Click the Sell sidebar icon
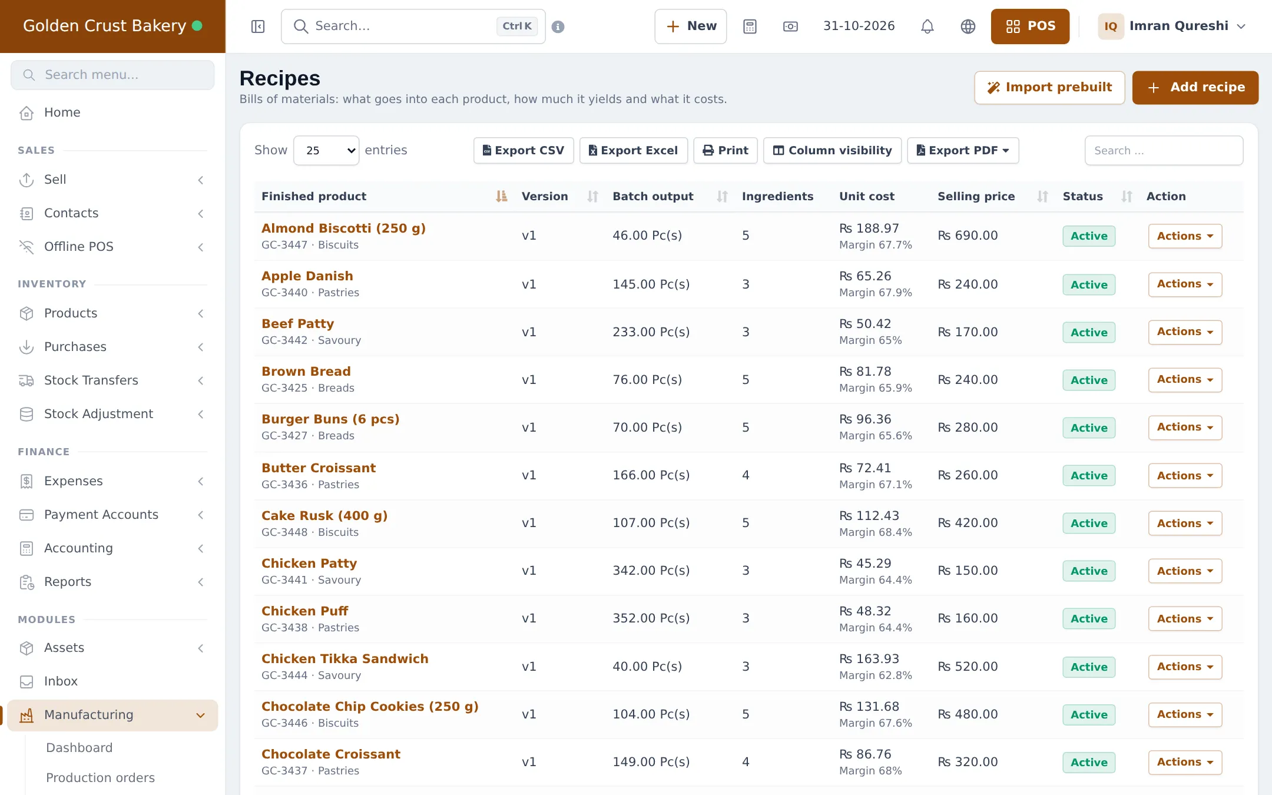Viewport: 1272px width, 795px height. point(26,180)
